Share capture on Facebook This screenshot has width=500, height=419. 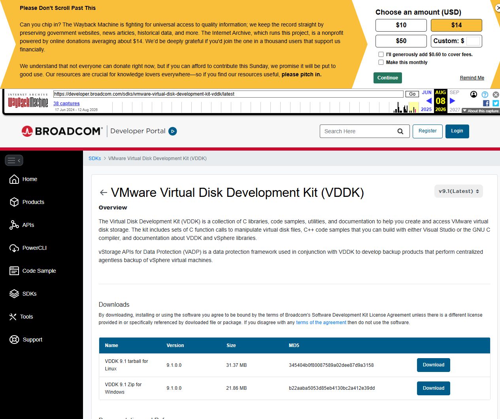[x=486, y=103]
